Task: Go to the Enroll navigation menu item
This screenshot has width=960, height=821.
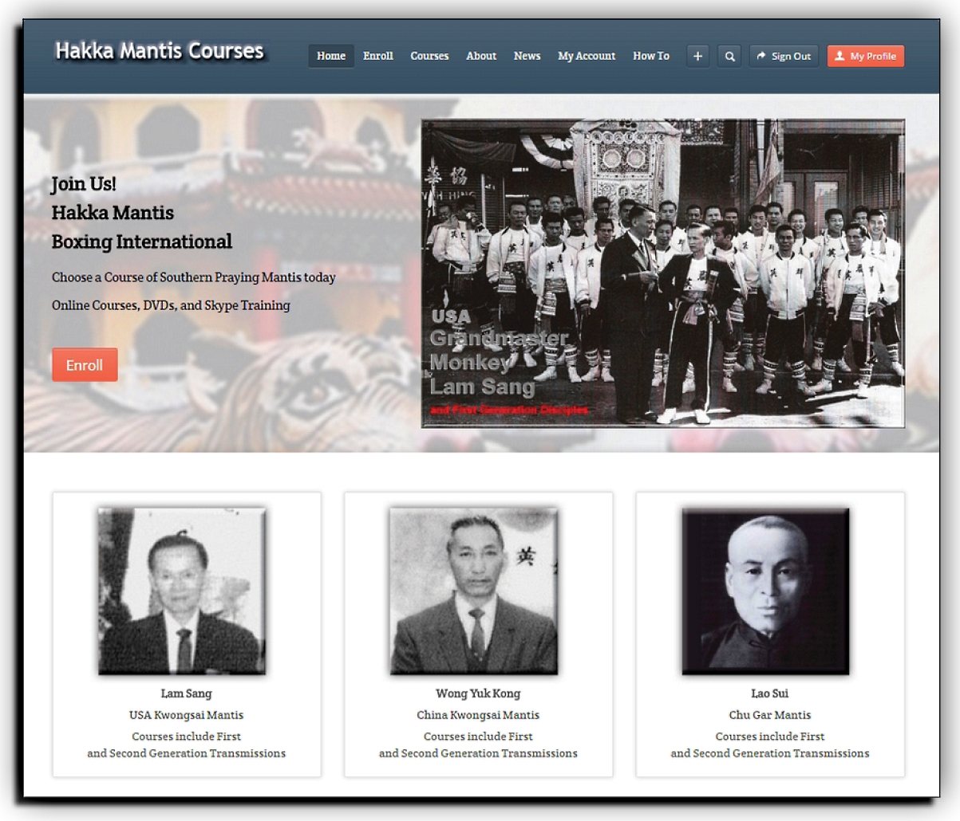Action: pos(378,56)
